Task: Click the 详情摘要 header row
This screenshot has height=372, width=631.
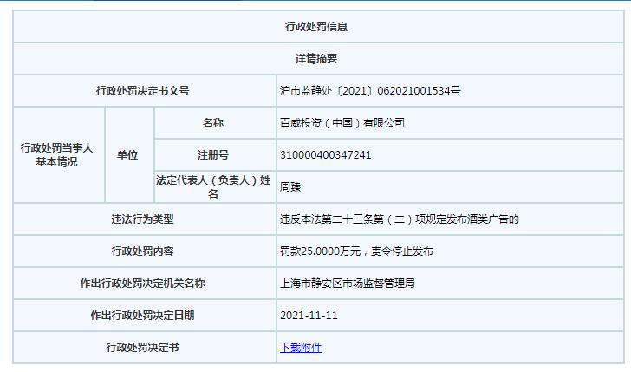Action: (x=318, y=59)
